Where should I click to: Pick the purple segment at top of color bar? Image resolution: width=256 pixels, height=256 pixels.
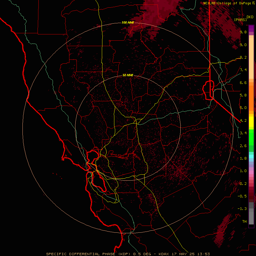(x=251, y=28)
